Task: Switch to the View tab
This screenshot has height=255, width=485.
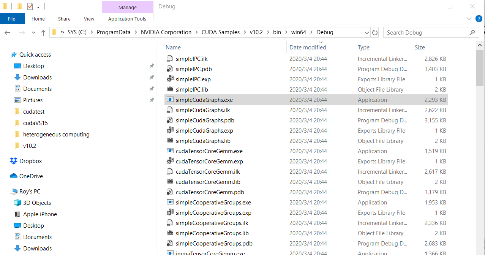Action: (x=89, y=19)
